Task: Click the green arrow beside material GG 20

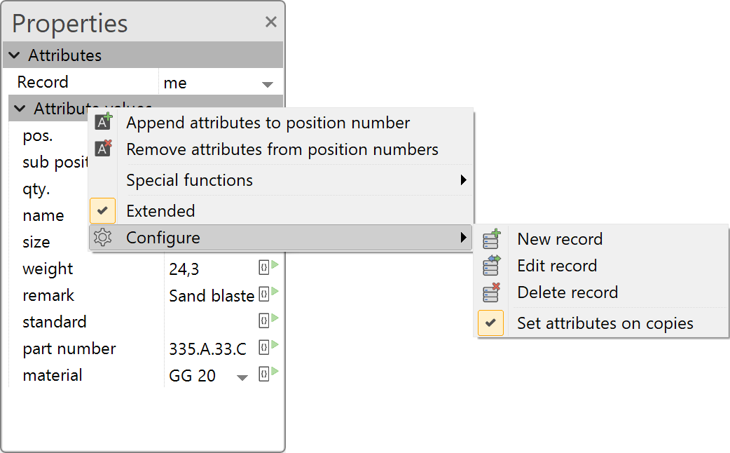Action: 276,374
